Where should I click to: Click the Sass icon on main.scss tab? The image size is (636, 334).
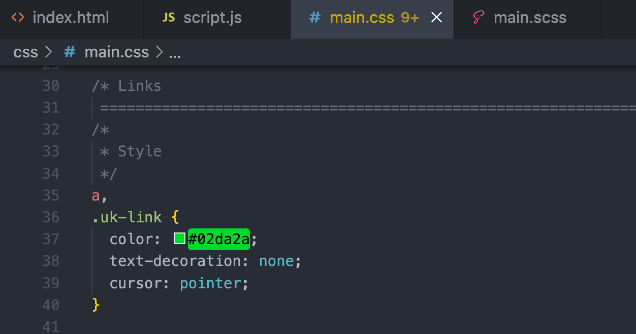[478, 18]
